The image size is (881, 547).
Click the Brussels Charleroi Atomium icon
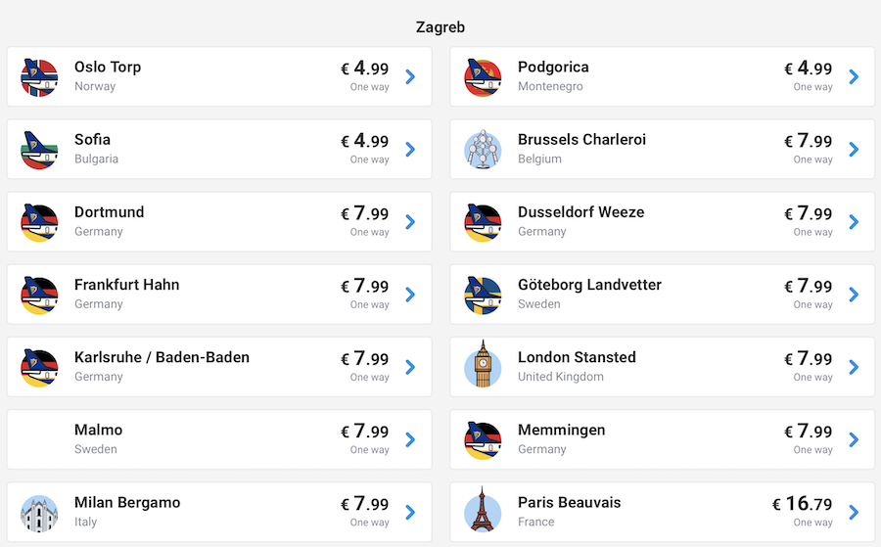(483, 150)
